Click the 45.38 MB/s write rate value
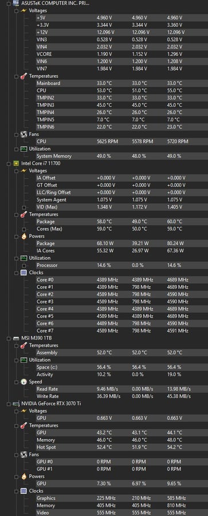 (179, 396)
